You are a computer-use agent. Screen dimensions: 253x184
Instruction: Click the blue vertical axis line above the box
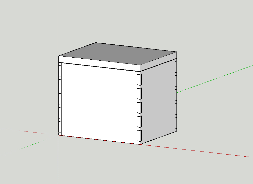click(x=59, y=25)
